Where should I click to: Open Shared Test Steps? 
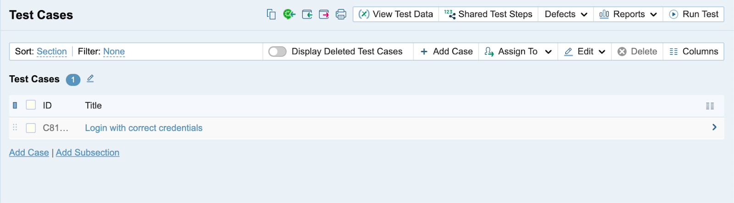click(x=489, y=14)
